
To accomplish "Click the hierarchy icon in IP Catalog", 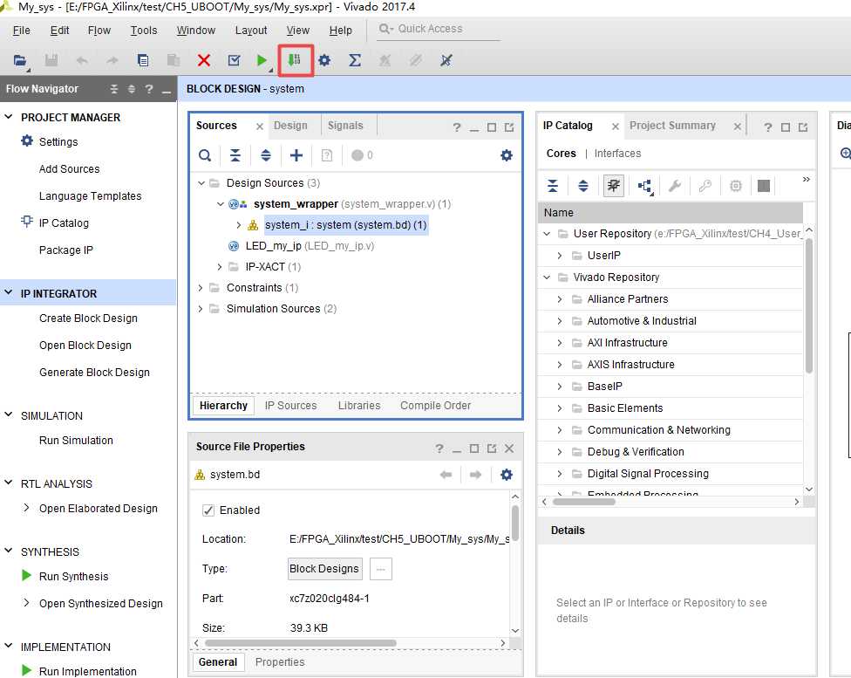I will (x=644, y=187).
